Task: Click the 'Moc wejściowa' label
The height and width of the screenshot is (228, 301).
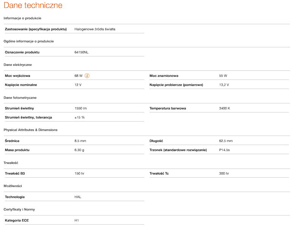Action: (x=17, y=76)
